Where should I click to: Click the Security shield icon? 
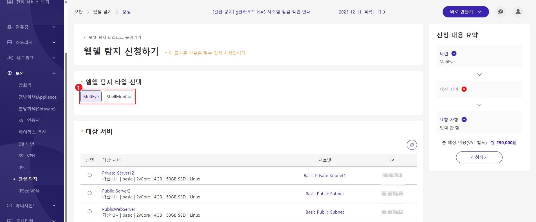tap(10, 73)
